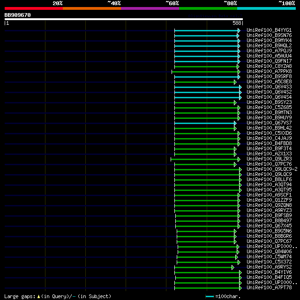Viewport: 300px width, 300px height.
Task: Click the 'Large gaps:' legend text
Action: click(20, 297)
